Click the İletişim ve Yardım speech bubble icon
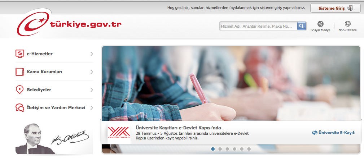This screenshot has width=364, height=161. [19, 108]
